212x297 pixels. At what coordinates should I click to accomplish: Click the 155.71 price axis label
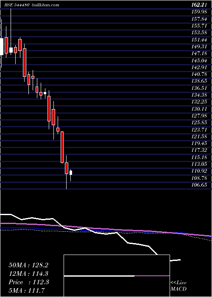tap(198, 25)
